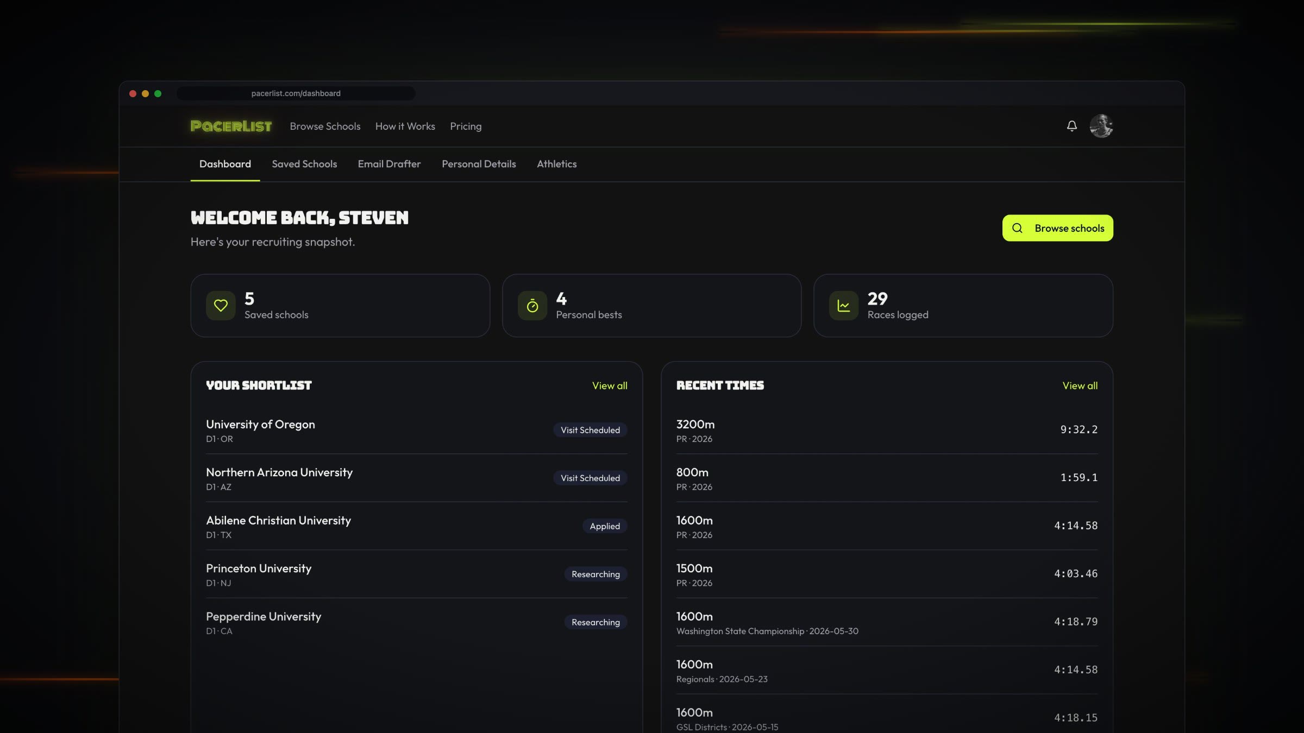Screen dimensions: 1304x733
Task: Open the Athletics tab
Action: 557,164
